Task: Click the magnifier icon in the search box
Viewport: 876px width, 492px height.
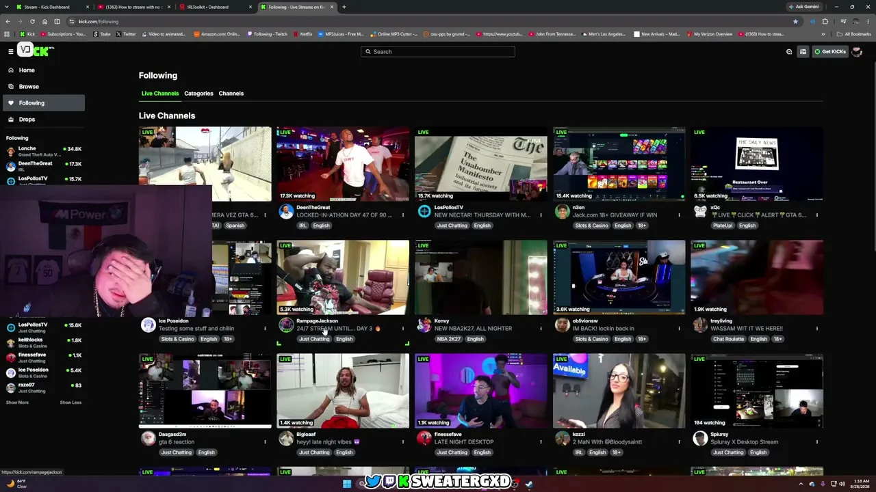Action: [368, 51]
